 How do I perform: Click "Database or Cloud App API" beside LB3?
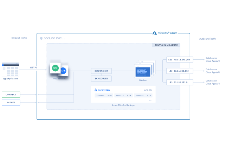tap(213, 82)
